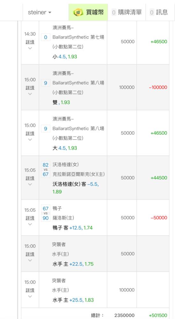Click score box 82 for 沃洛格達(女)
175x319 pixels.
point(46,165)
